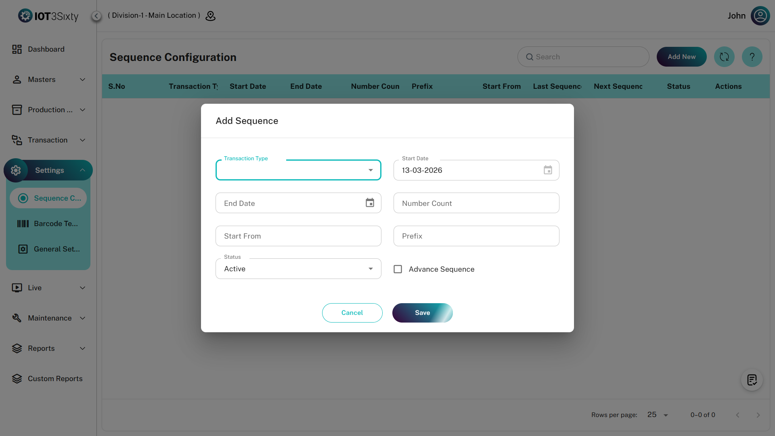Open the Status Active dropdown

pos(298,269)
